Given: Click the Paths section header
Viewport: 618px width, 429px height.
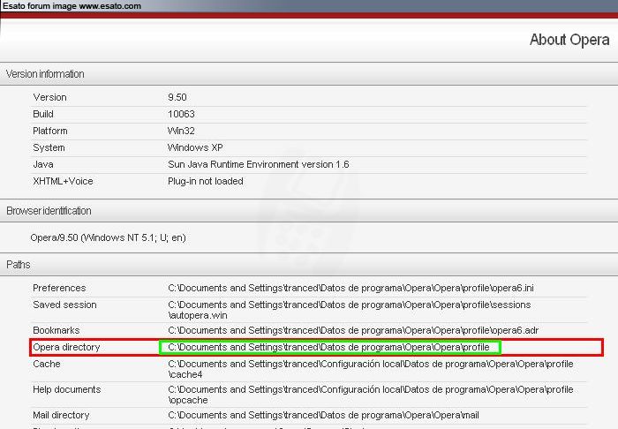Looking at the screenshot, I should [19, 265].
